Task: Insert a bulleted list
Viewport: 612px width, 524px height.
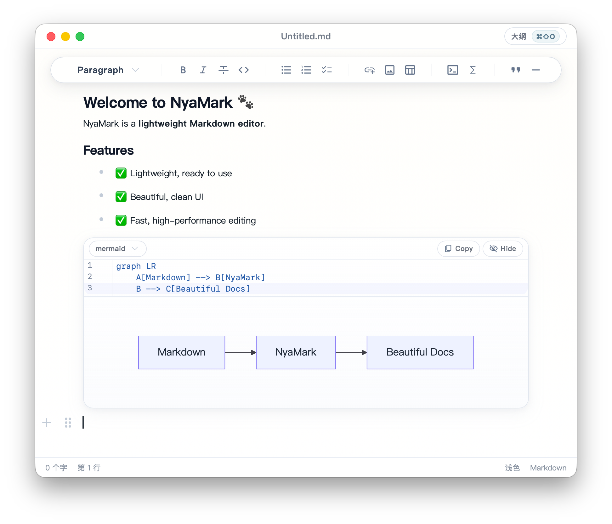Action: point(286,70)
